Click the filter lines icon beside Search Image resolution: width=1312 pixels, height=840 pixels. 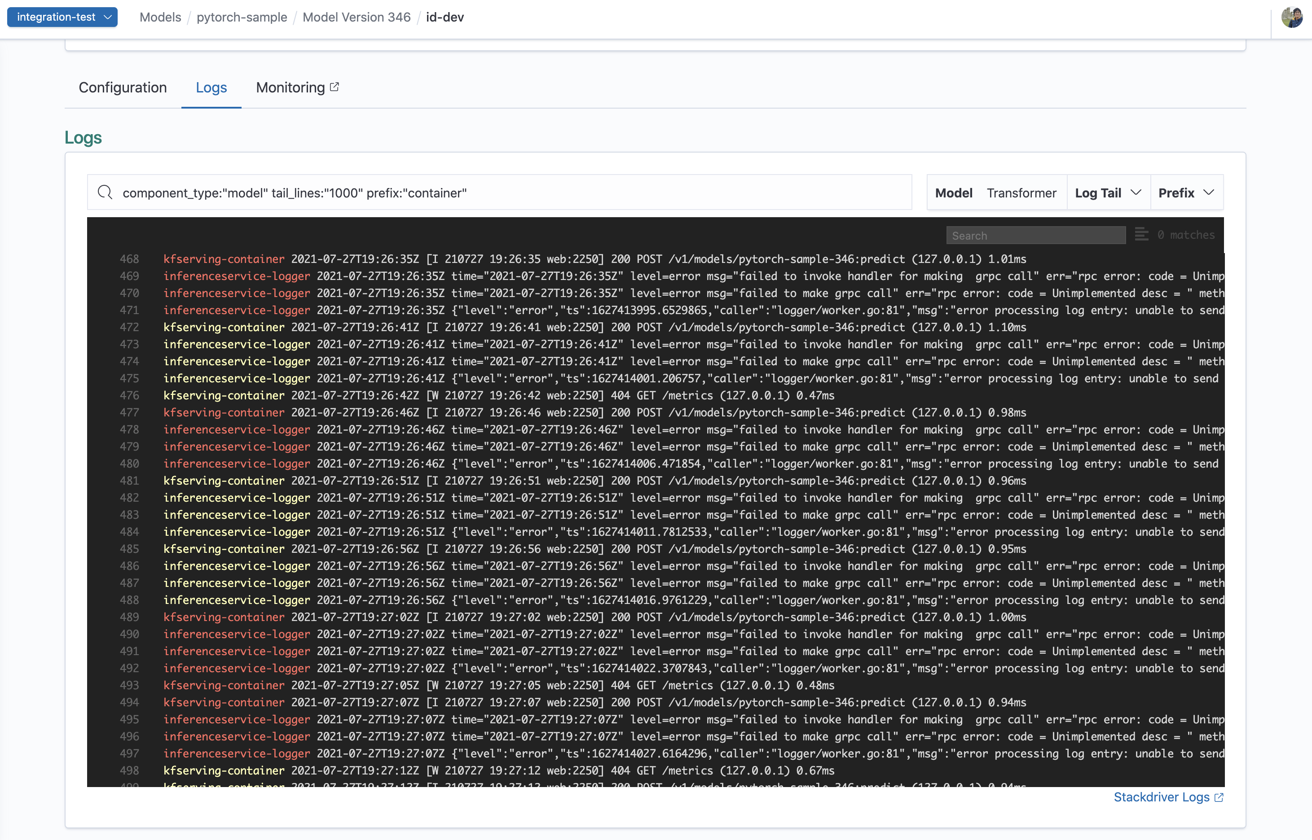click(x=1141, y=235)
